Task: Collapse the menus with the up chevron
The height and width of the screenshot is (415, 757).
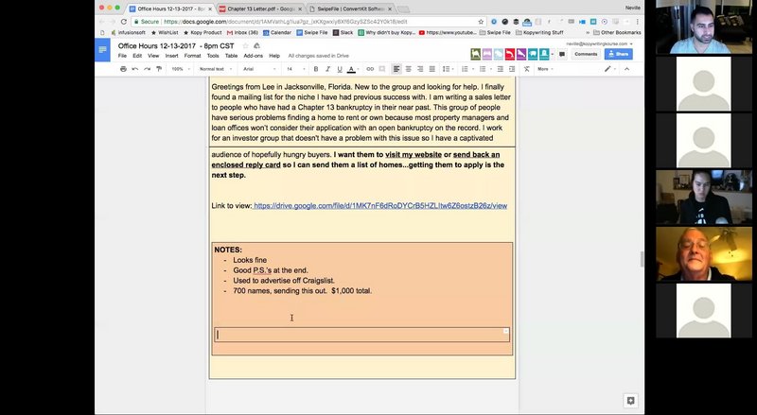Action: (626, 69)
